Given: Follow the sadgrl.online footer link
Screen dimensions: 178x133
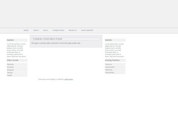Looking at the screenshot, I should (69, 79).
